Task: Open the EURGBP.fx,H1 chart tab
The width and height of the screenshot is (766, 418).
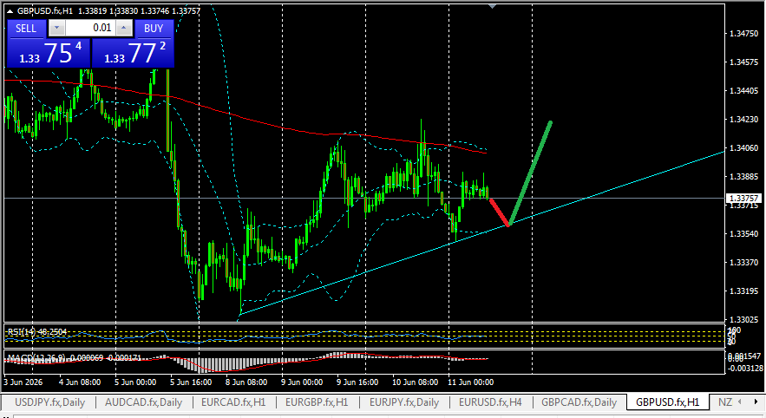Action: tap(317, 402)
